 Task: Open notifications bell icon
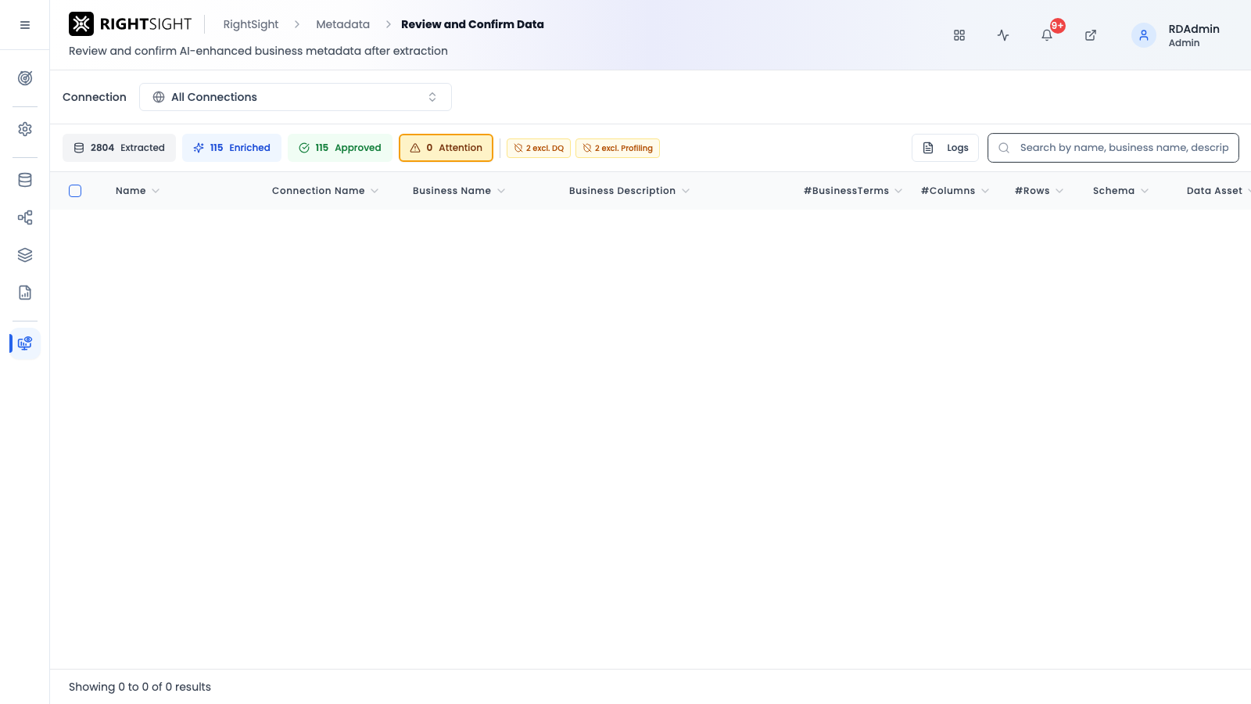pos(1047,35)
